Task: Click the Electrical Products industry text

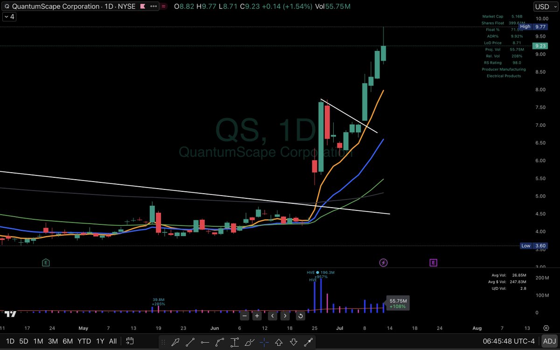Action: click(x=504, y=76)
